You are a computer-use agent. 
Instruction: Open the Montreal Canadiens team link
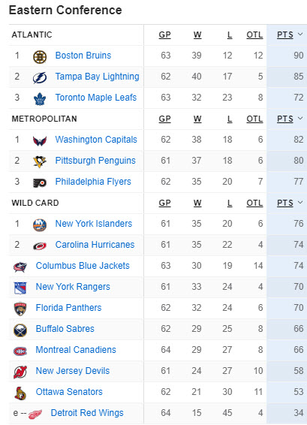click(x=76, y=350)
